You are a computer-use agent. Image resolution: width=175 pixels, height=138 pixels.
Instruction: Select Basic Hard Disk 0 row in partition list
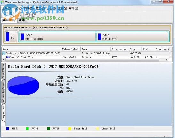(x=85, y=53)
